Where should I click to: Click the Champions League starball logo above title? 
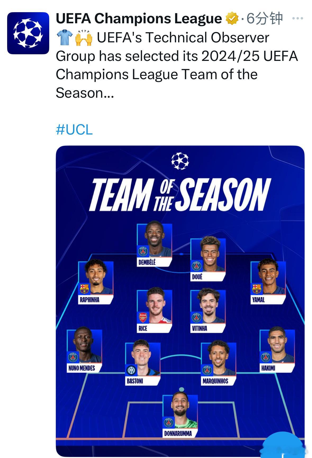180,161
